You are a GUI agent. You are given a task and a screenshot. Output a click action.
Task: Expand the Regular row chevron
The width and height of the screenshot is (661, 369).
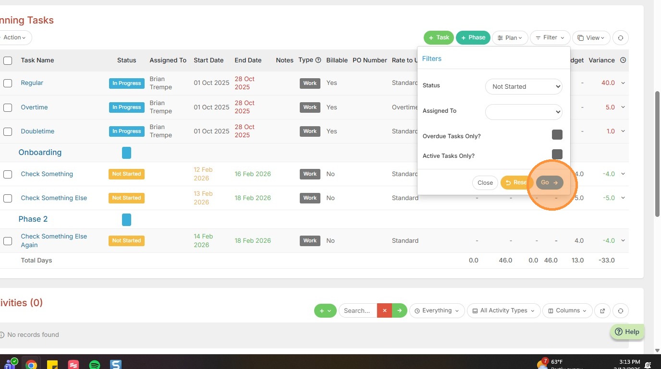pyautogui.click(x=623, y=83)
